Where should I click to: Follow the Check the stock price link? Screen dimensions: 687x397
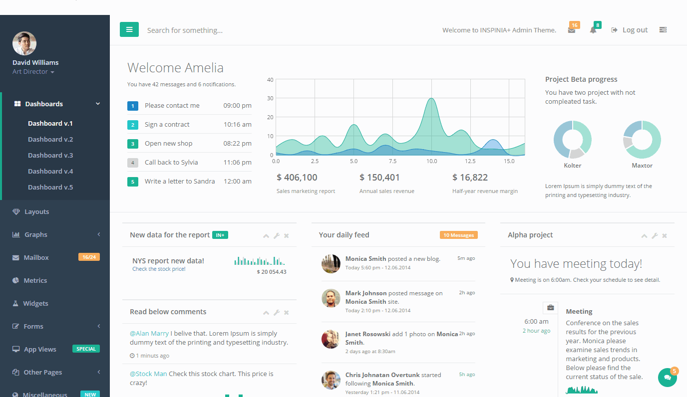pyautogui.click(x=159, y=268)
